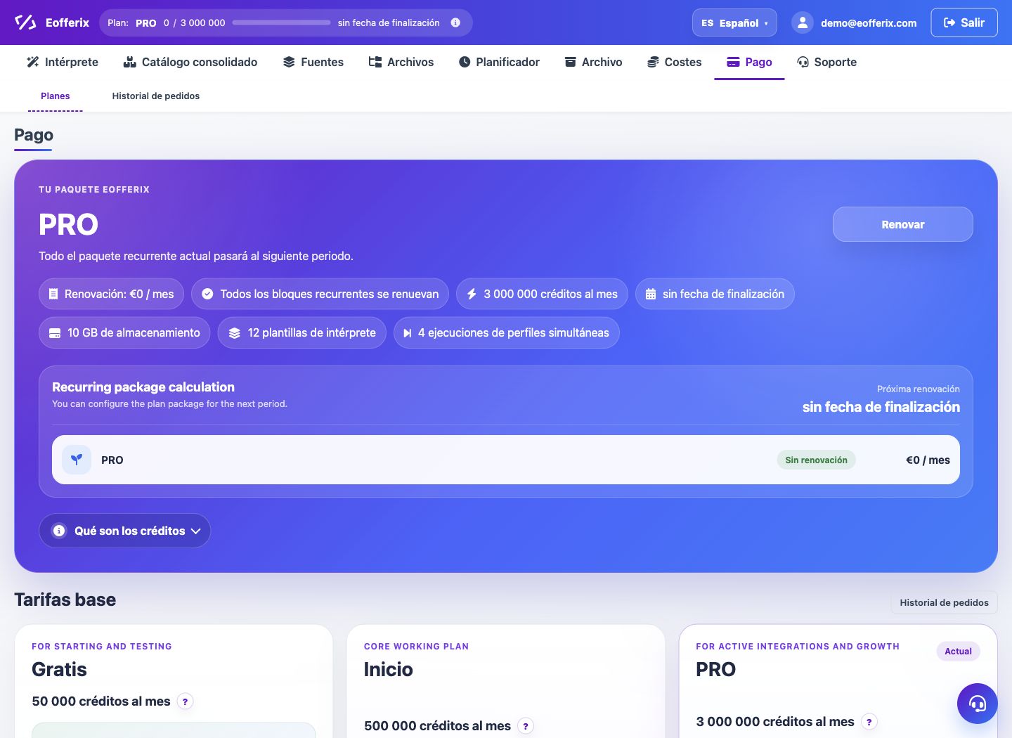The image size is (1012, 738).
Task: Click the Archivos folder tree icon
Action: [375, 62]
